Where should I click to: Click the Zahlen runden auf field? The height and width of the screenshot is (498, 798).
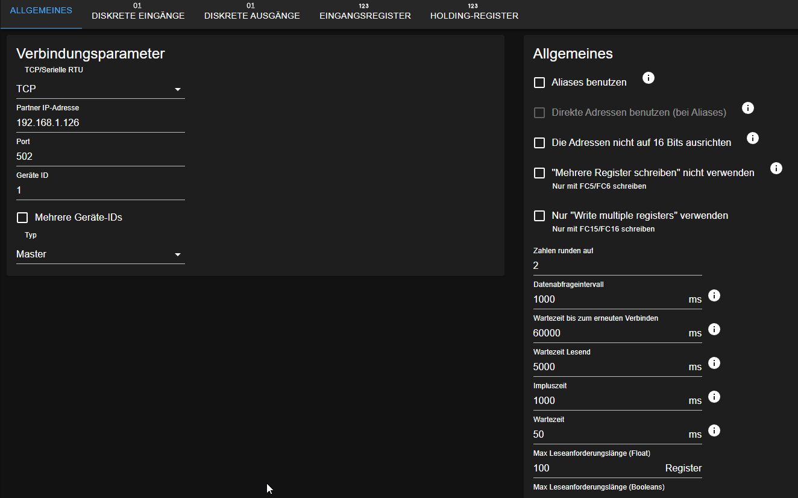click(617, 266)
